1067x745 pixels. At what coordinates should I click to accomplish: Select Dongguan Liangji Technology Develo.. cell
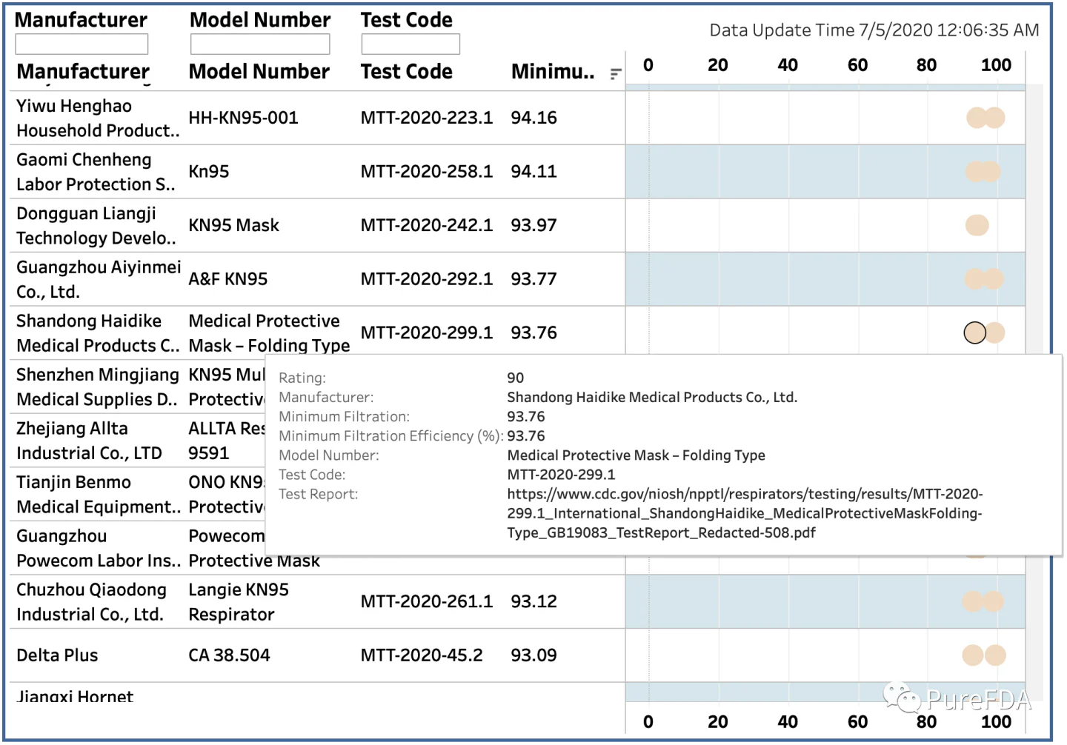click(x=96, y=225)
